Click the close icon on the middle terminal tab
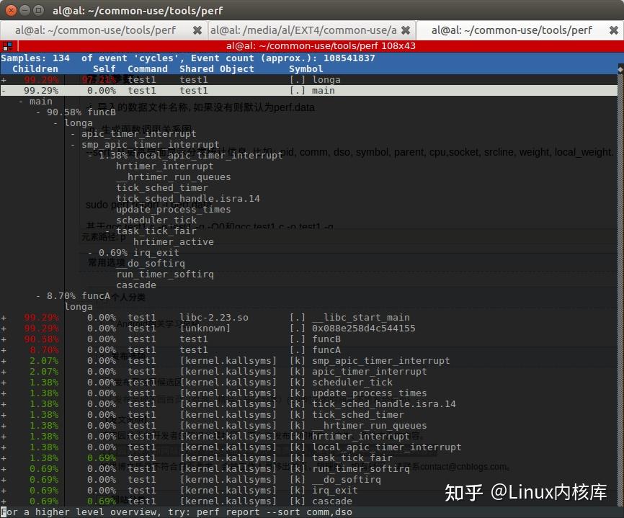Image resolution: width=624 pixels, height=518 pixels. 405,30
